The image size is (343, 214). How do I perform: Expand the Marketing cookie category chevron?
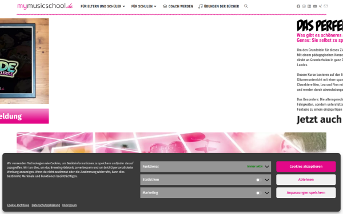(x=267, y=193)
